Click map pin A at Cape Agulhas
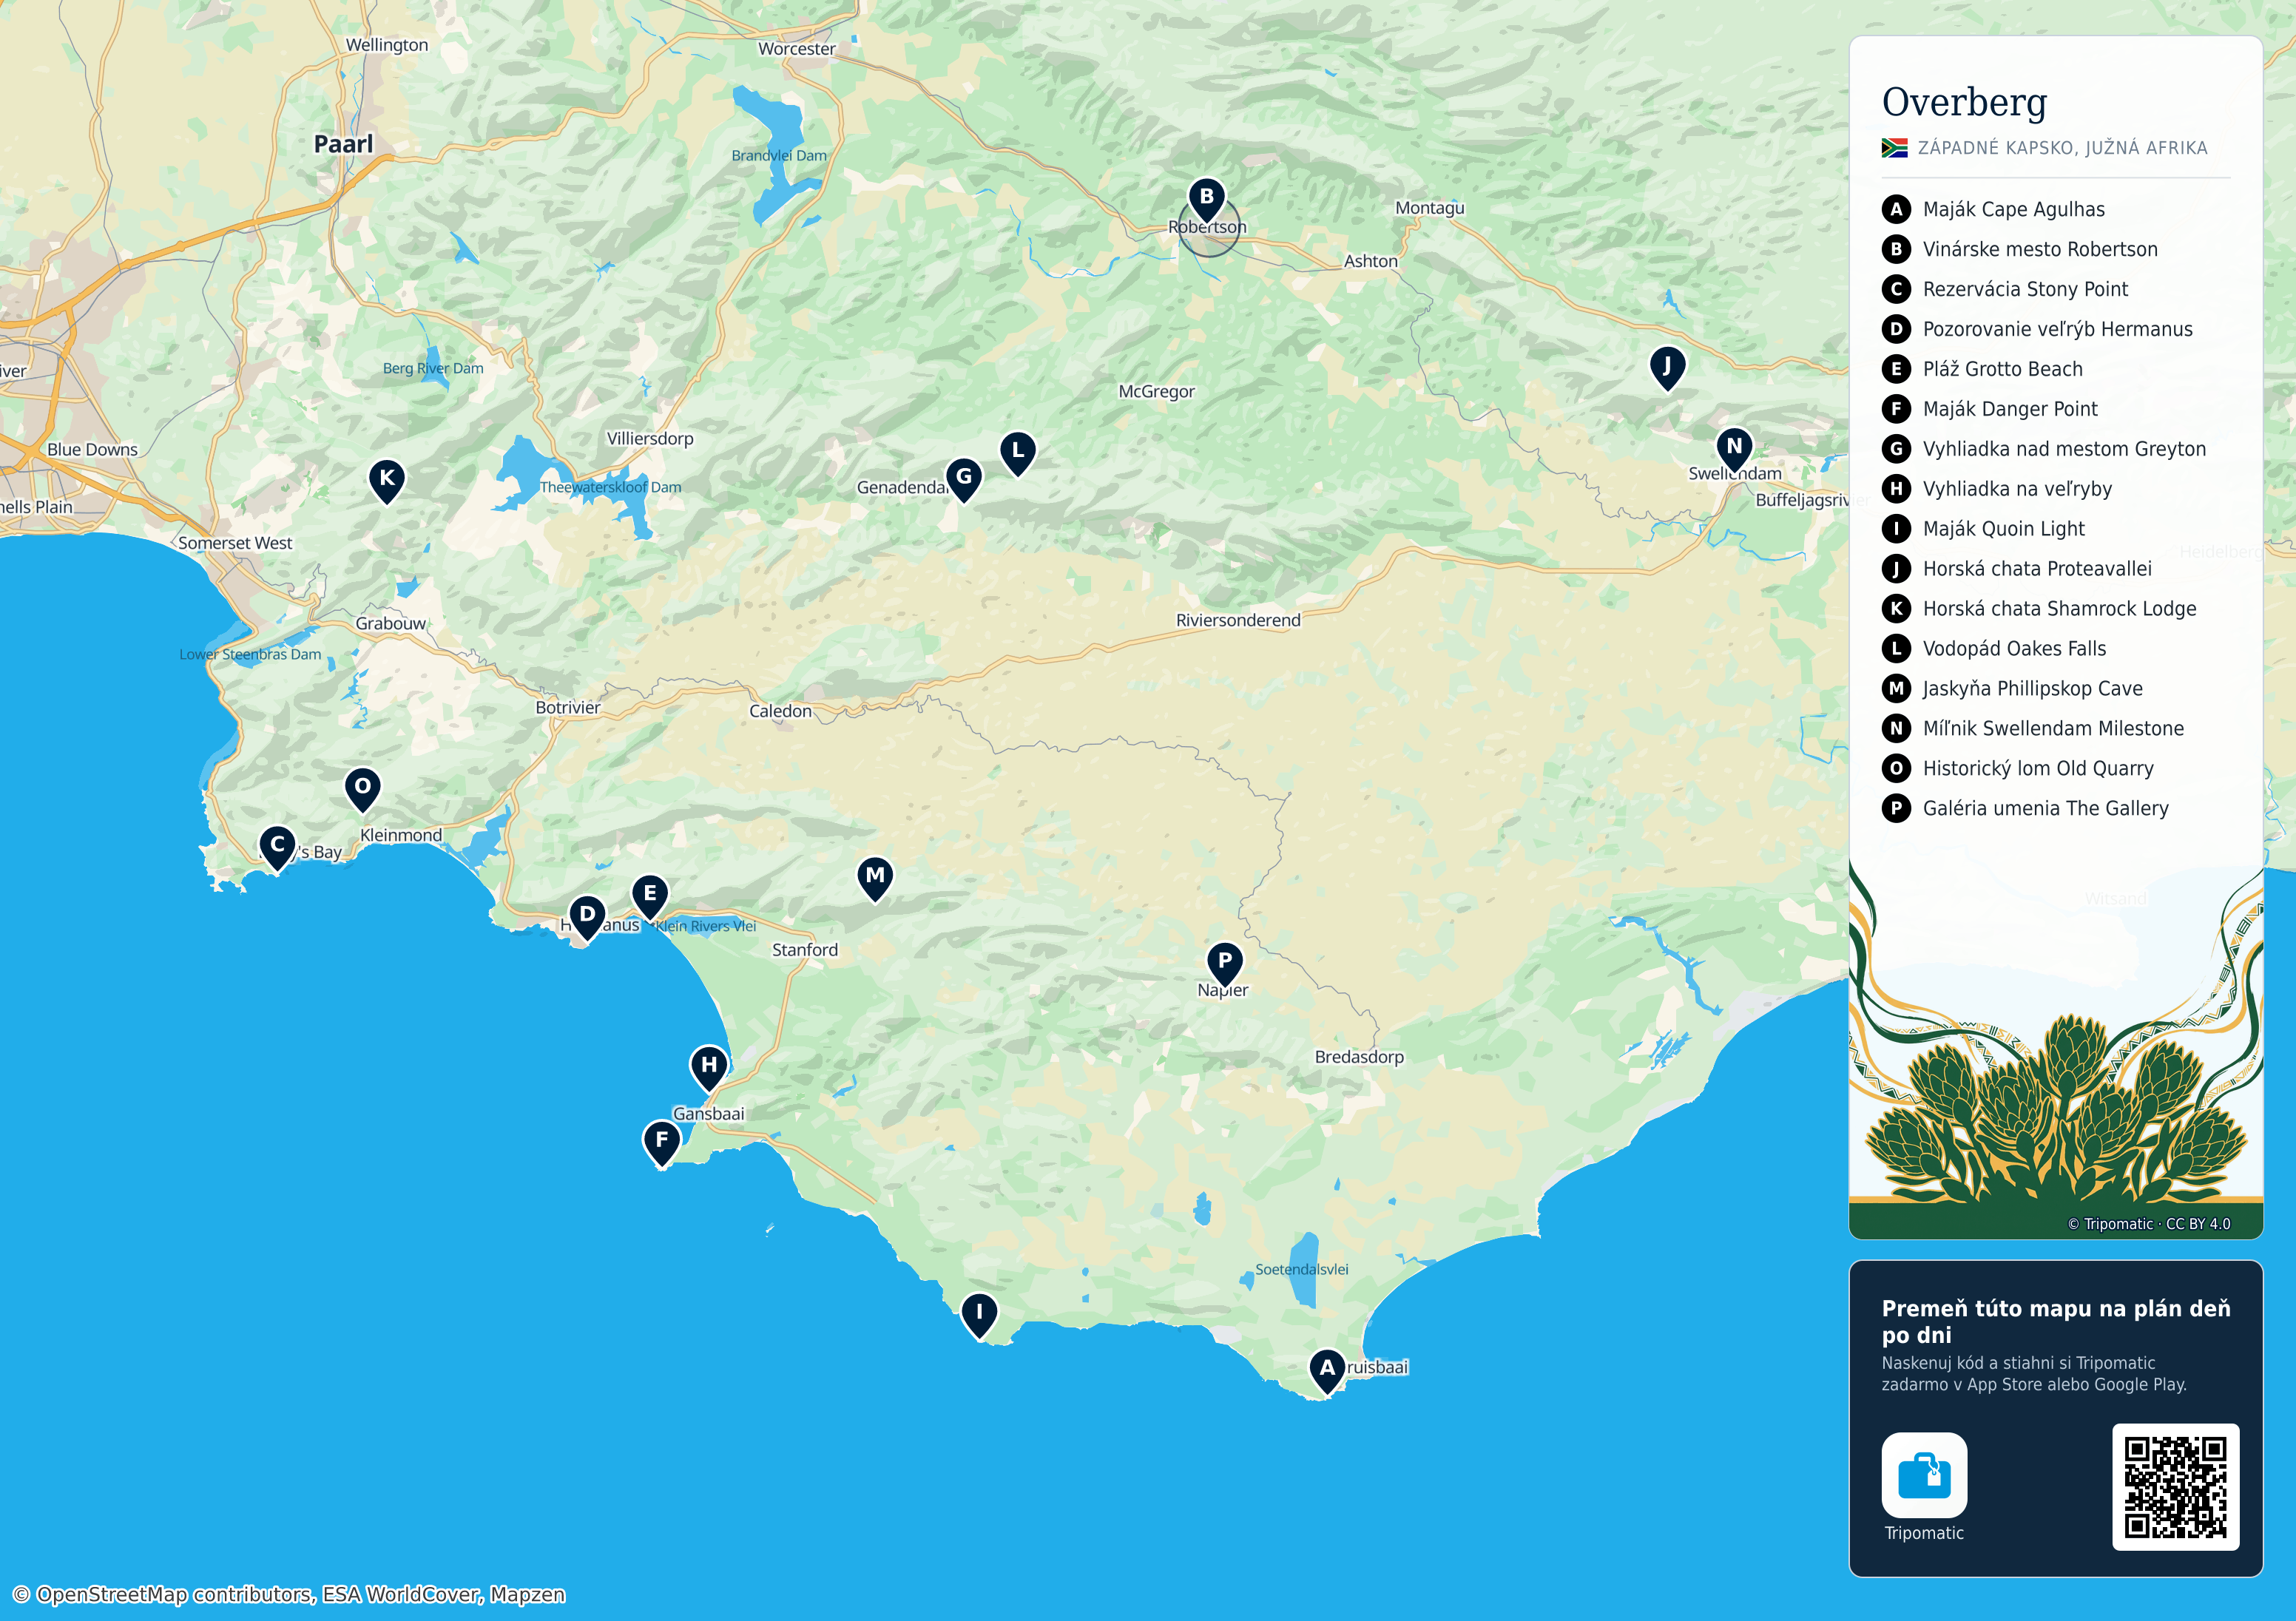Screen dimensions: 2296x1621 tap(1327, 1372)
